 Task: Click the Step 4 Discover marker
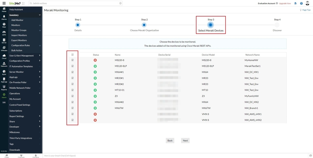(277, 25)
